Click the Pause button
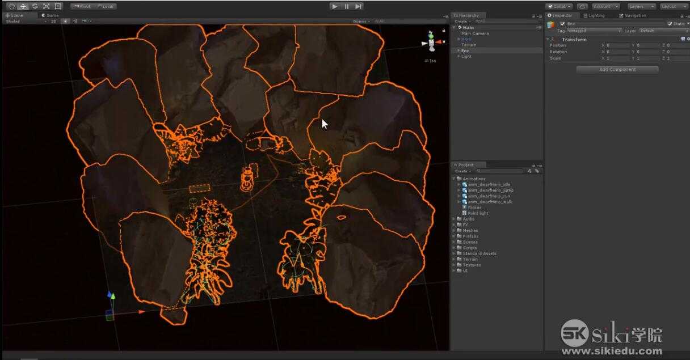 347,6
